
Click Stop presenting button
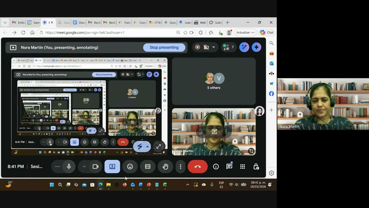pyautogui.click(x=164, y=47)
